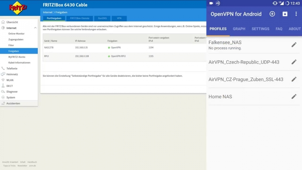Click the DECT handset icon
The width and height of the screenshot is (302, 170).
[x=3, y=86]
